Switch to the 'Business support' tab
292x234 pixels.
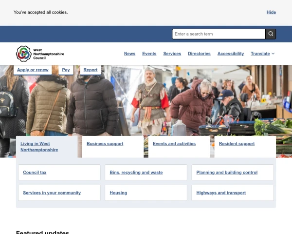(113, 147)
